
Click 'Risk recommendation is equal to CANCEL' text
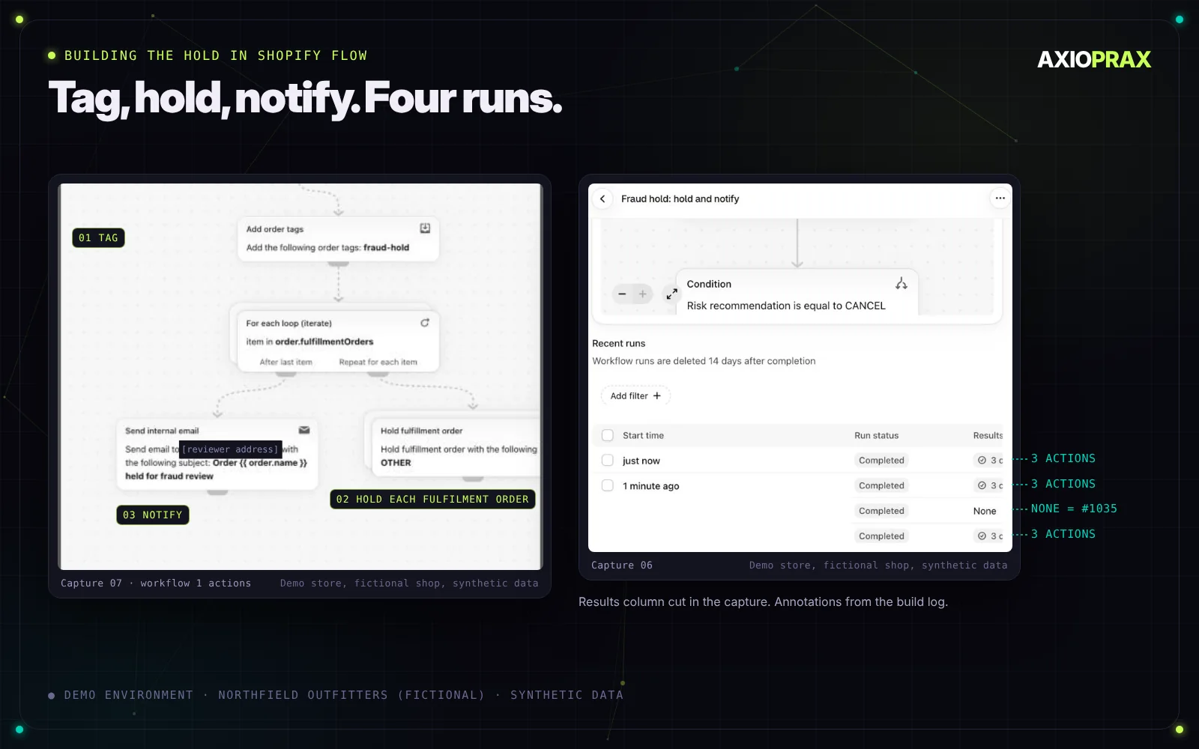pos(786,306)
